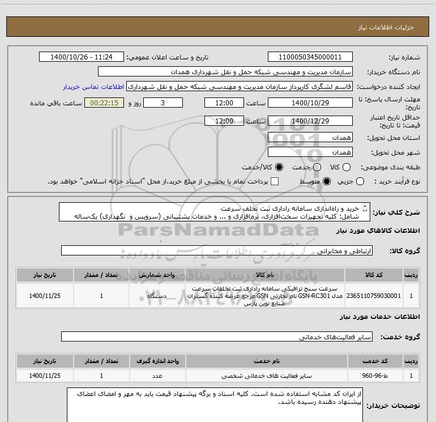Click the services table need date 1400/11/25

tap(45, 376)
